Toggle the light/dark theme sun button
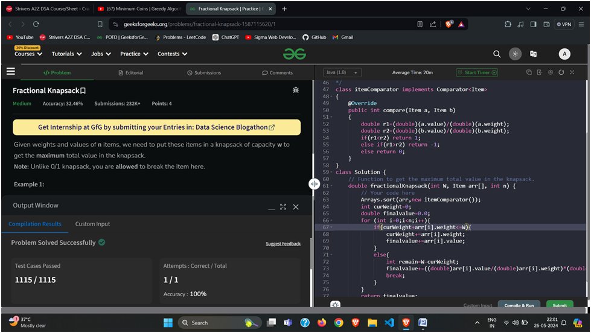This screenshot has width=591, height=333. pos(516,54)
